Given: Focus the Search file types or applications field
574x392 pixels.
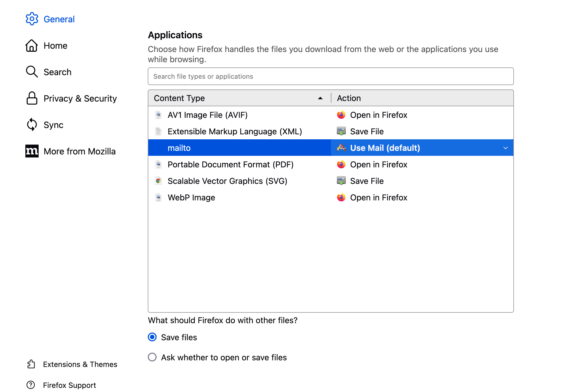Looking at the screenshot, I should click(331, 76).
